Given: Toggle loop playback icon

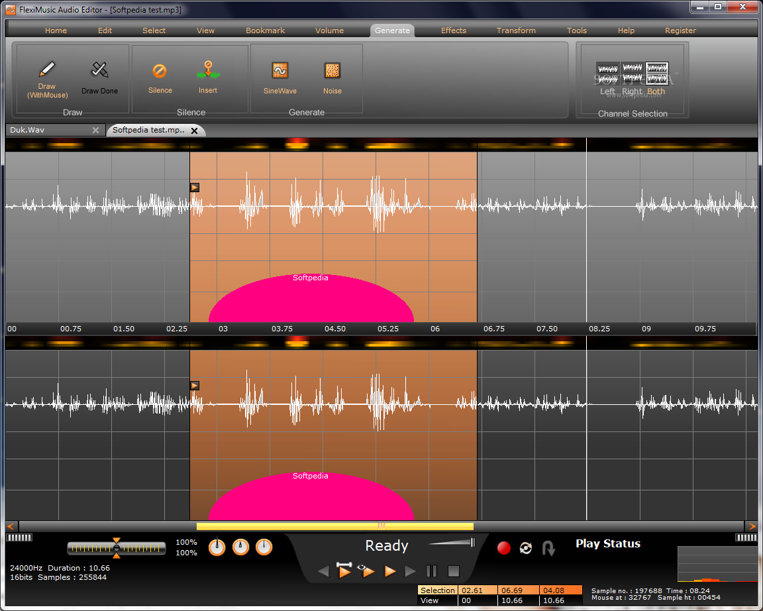Looking at the screenshot, I should (x=526, y=548).
